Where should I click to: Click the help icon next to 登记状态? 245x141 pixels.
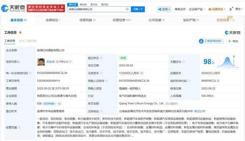pos(101,58)
